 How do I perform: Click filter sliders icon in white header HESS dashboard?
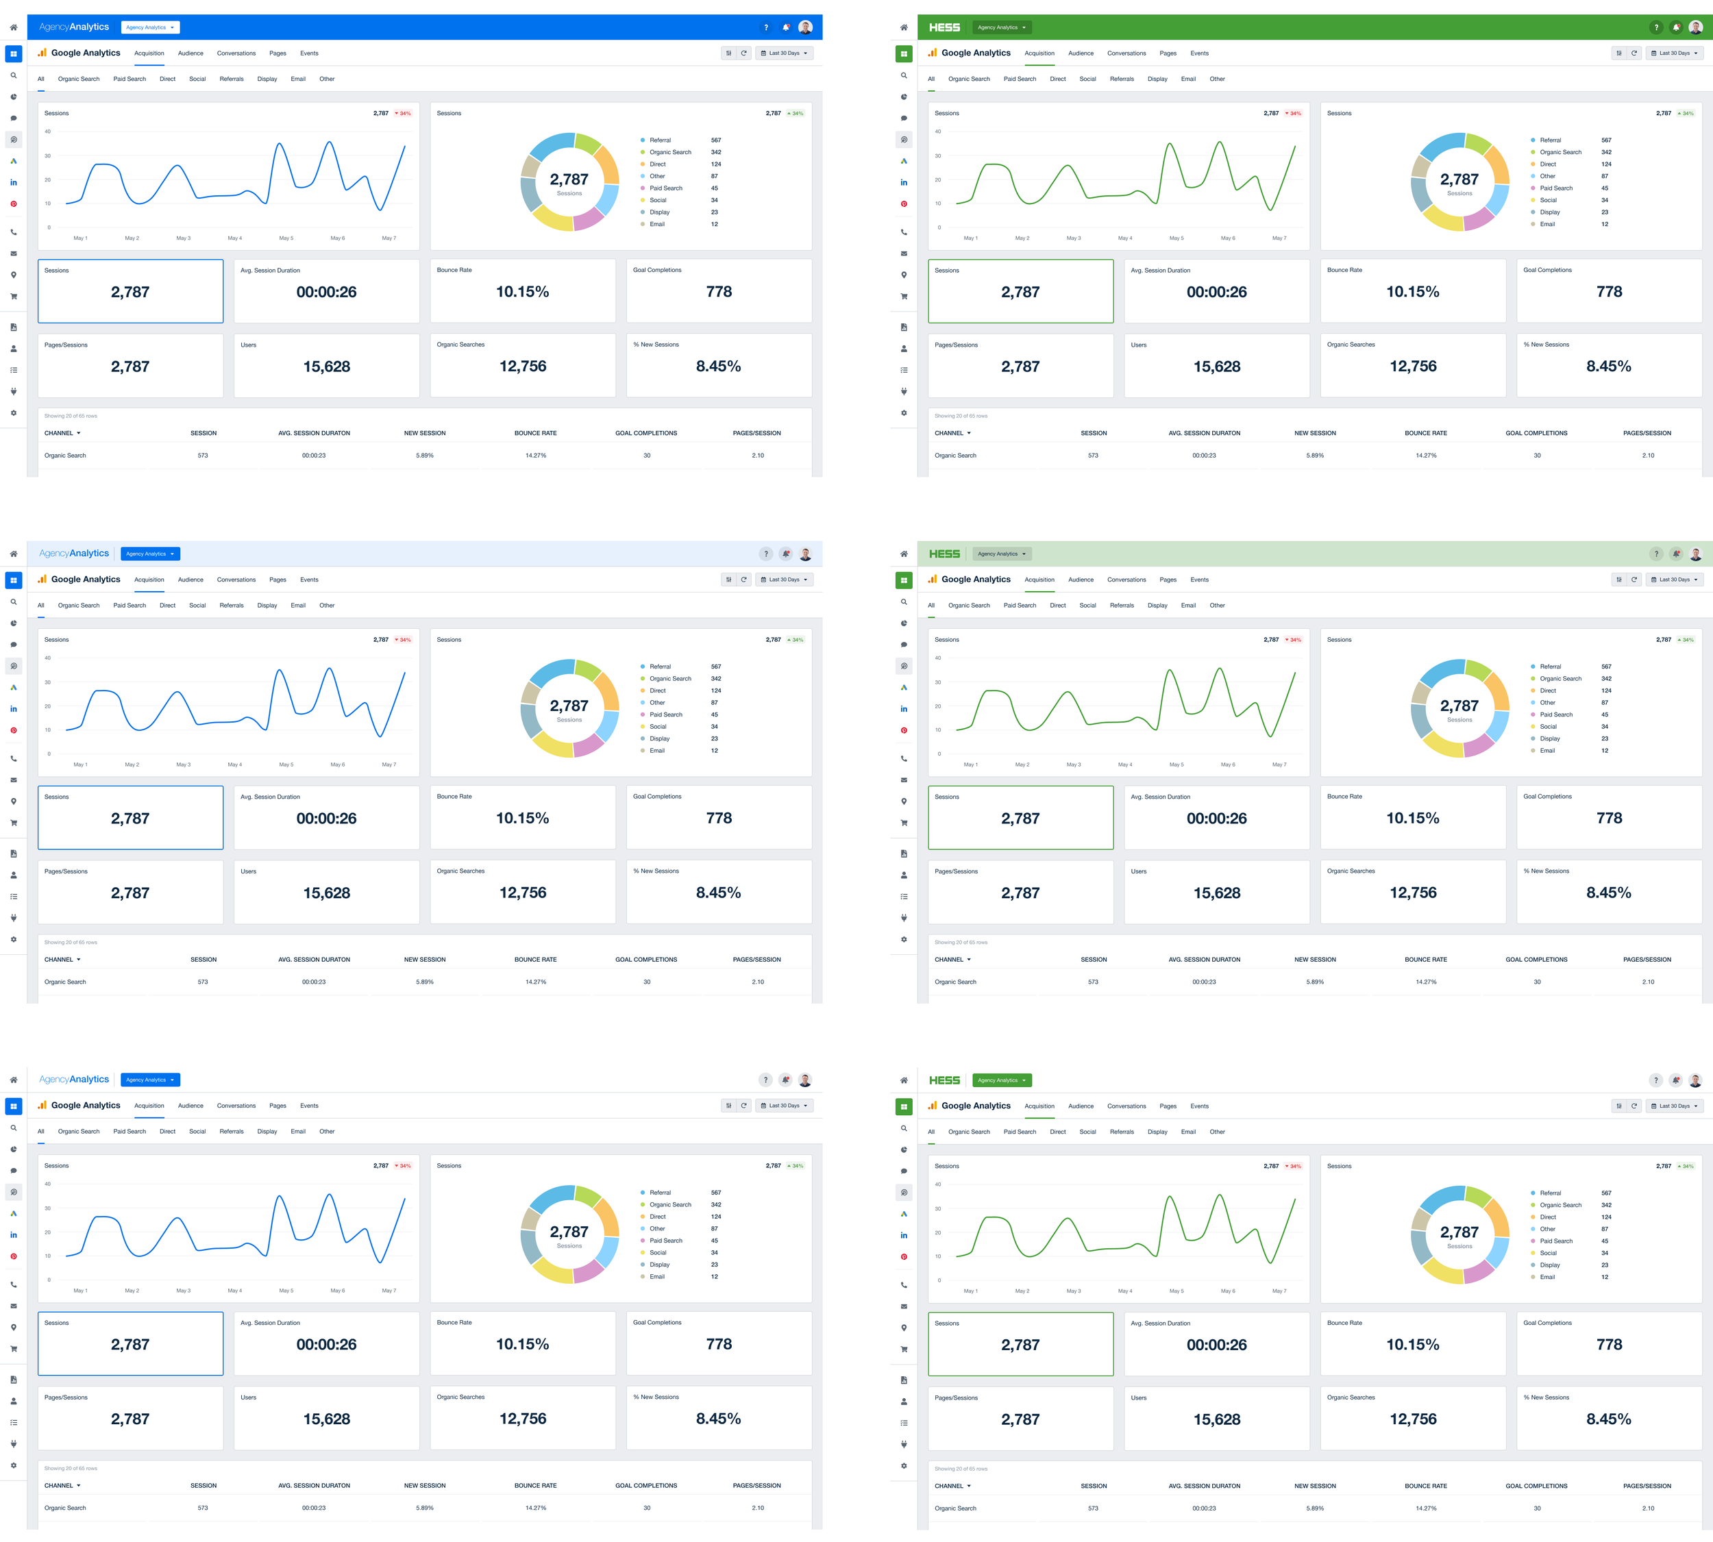tap(1618, 1106)
